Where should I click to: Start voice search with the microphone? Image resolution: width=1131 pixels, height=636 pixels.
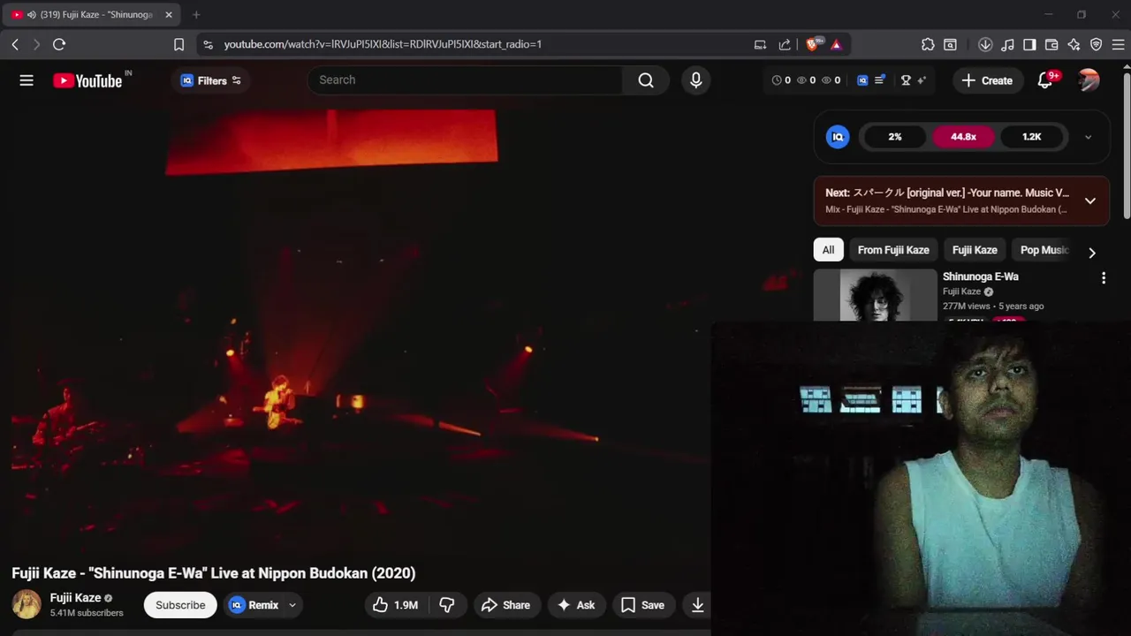tap(696, 80)
